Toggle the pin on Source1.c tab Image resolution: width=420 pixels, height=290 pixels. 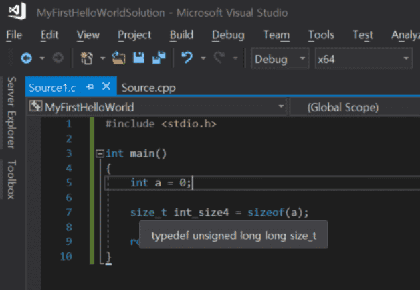tap(91, 87)
